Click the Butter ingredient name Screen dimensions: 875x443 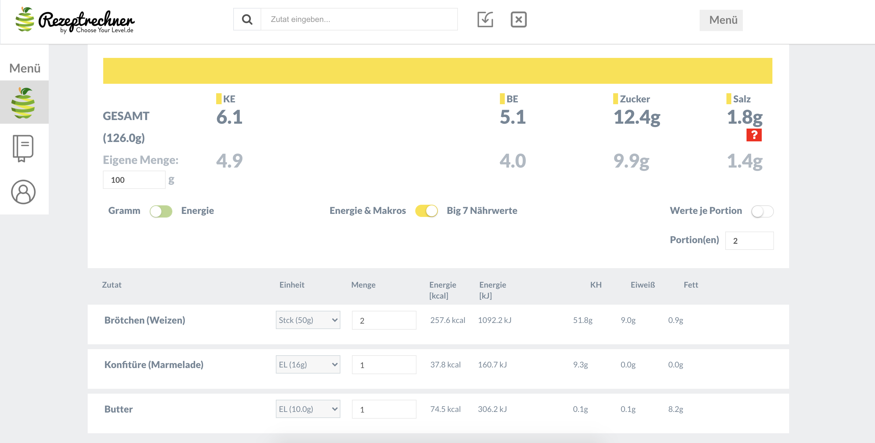tap(118, 409)
